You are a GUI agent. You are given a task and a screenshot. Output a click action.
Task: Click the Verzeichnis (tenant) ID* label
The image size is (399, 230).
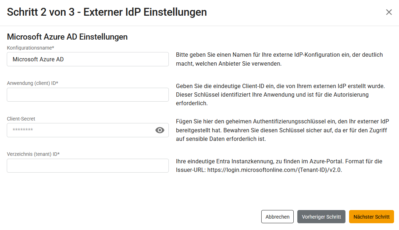point(33,154)
